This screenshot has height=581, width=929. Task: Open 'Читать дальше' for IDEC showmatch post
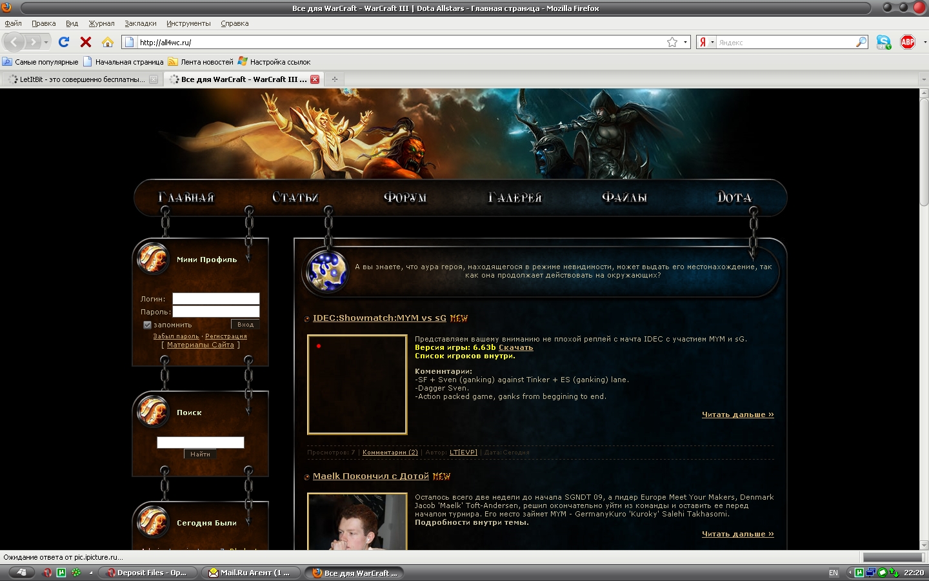click(737, 414)
